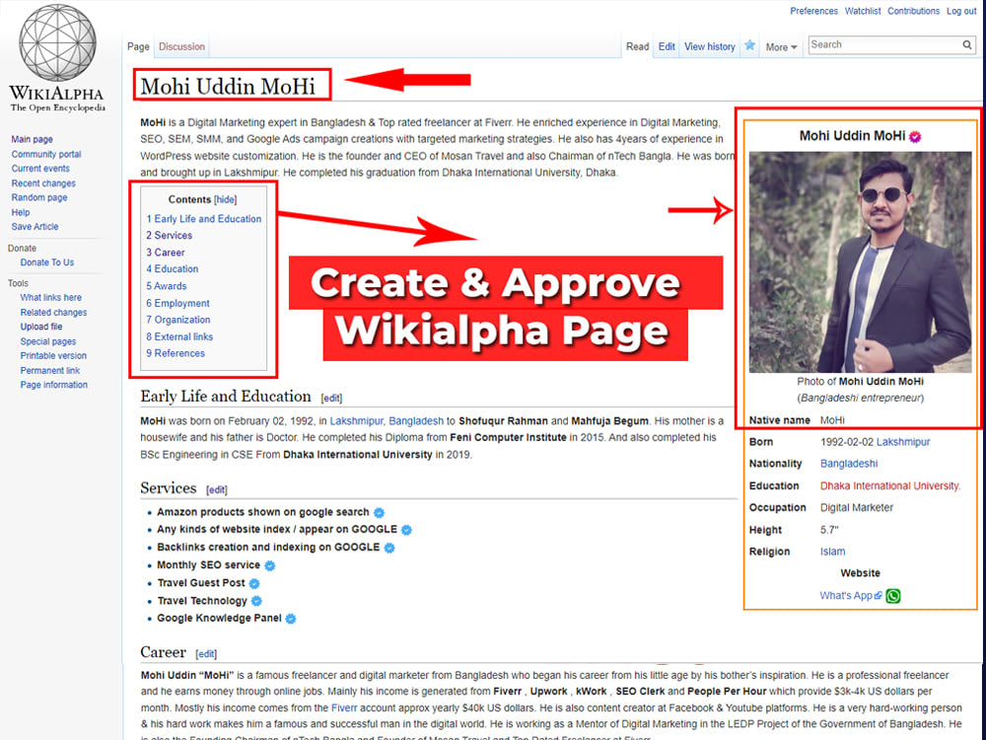This screenshot has height=740, width=986.
Task: Open Community portal in sidebar
Action: (46, 154)
